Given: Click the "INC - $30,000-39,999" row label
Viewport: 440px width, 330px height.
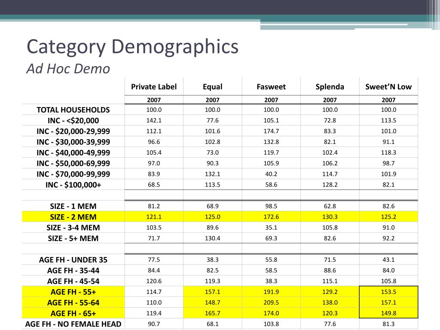Looking at the screenshot, I should 73,142.
